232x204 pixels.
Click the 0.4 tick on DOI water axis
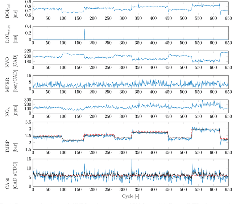point(28,26)
